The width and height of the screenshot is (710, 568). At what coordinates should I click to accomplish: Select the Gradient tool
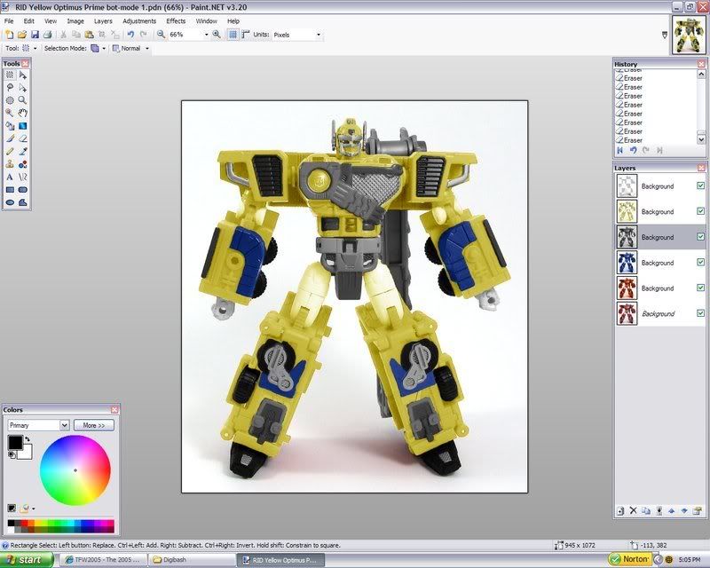23,125
